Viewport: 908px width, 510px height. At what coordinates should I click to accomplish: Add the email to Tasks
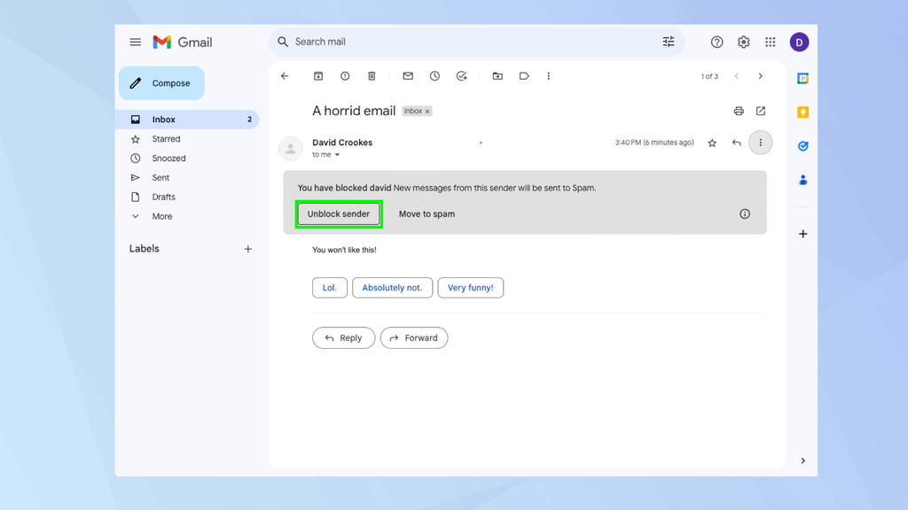(x=461, y=76)
